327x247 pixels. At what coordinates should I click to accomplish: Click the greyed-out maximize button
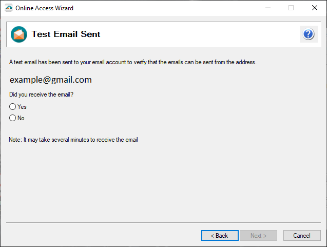tap(291, 8)
